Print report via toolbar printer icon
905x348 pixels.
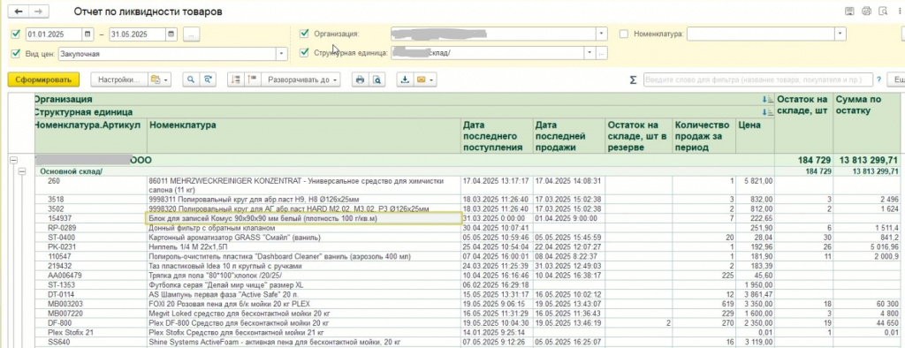[361, 79]
